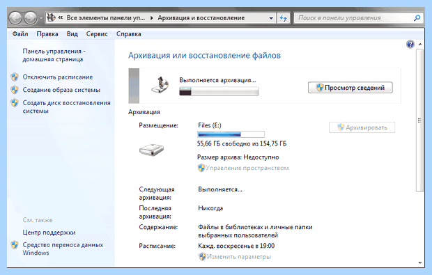Screen dimensions: 432x275
Task: Open the address bar history dropdown arrow
Action: (x=271, y=18)
